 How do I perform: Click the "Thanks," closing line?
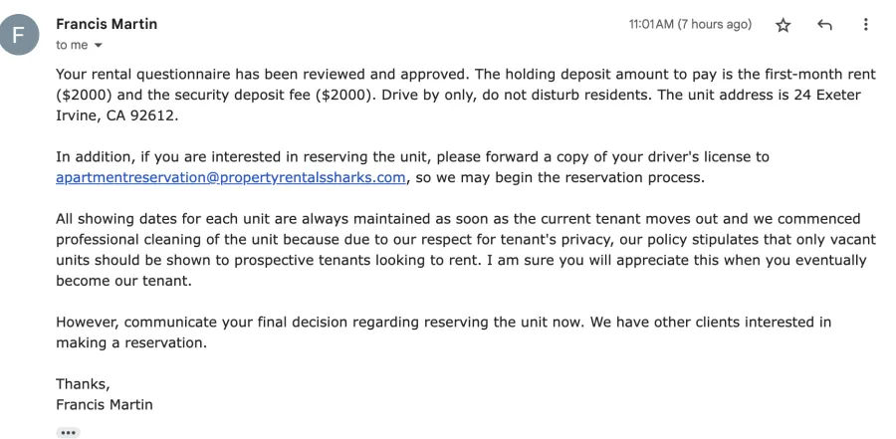(x=83, y=384)
